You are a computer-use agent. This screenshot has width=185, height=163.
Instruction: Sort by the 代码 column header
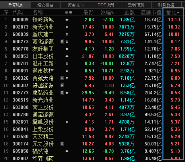(x=18, y=12)
